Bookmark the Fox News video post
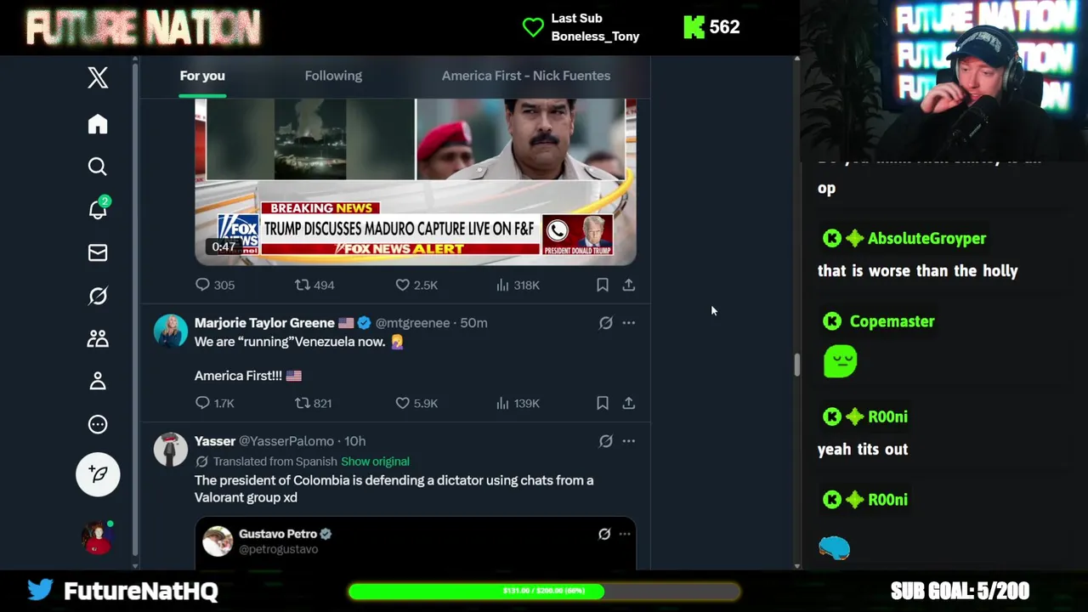Image resolution: width=1088 pixels, height=612 pixels. tap(602, 285)
